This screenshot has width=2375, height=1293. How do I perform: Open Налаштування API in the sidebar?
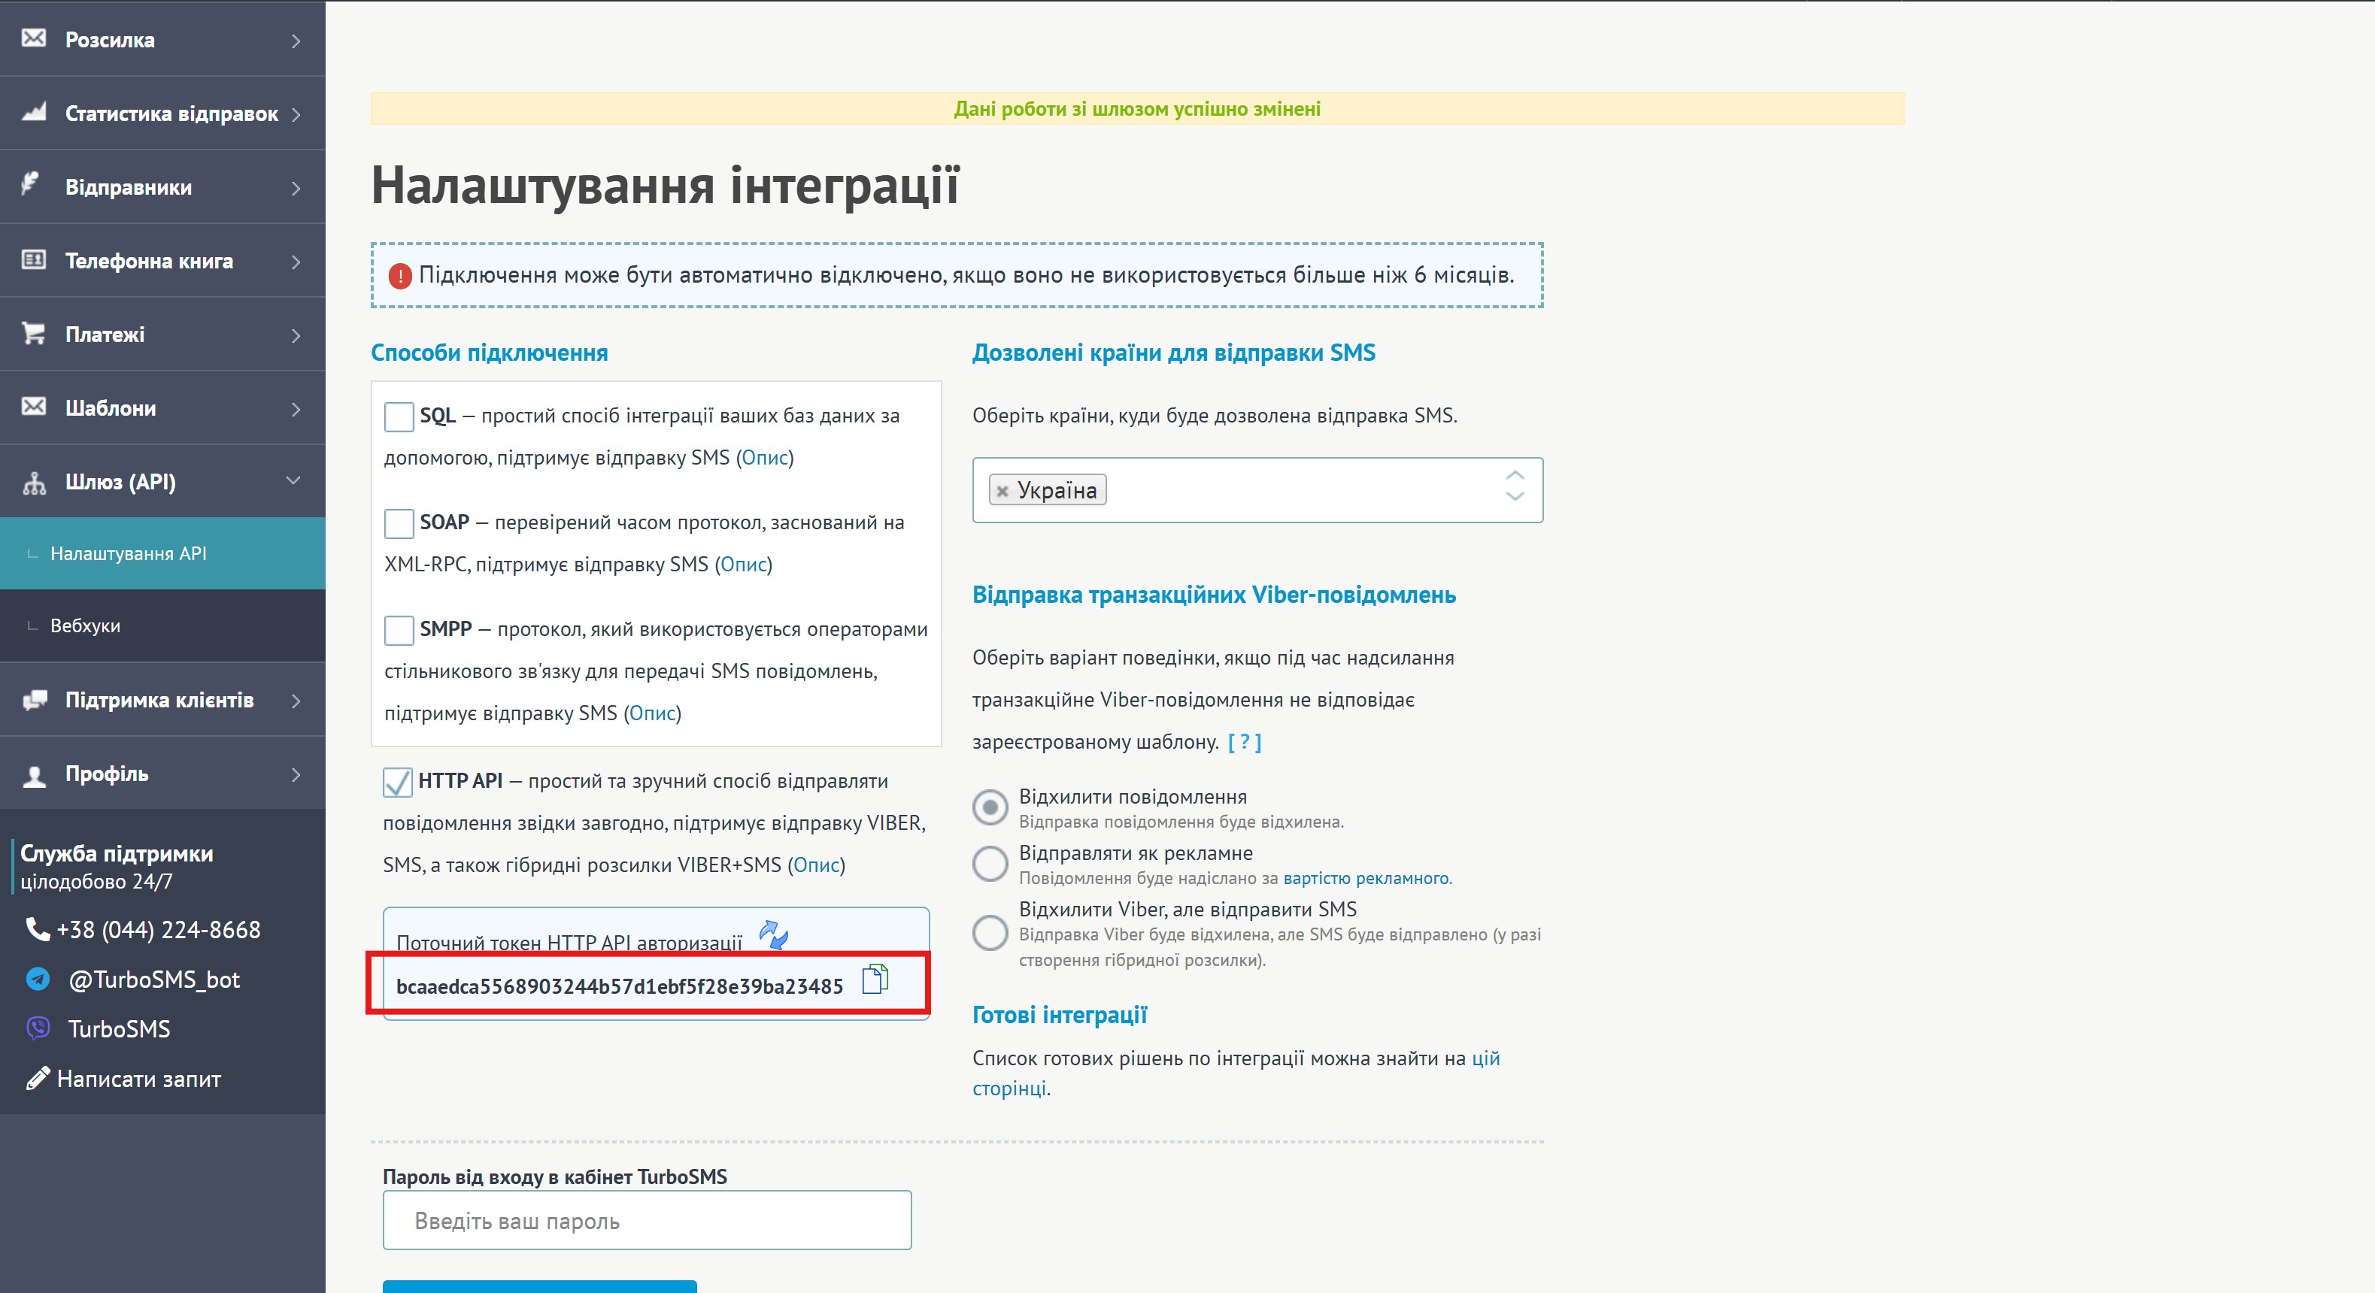click(128, 553)
